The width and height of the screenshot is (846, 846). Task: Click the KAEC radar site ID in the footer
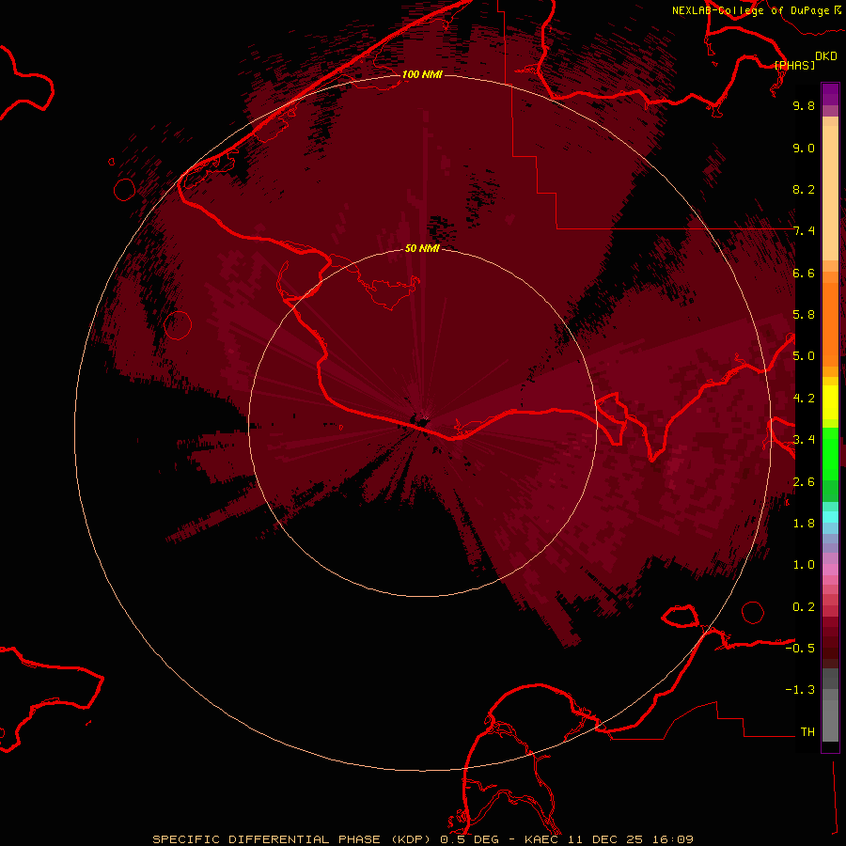(x=540, y=839)
